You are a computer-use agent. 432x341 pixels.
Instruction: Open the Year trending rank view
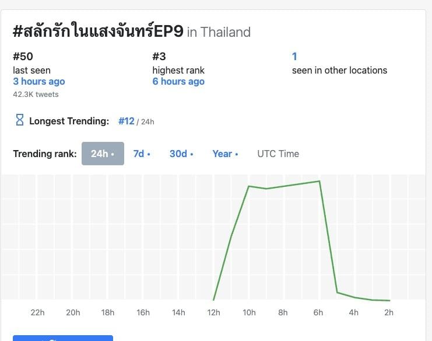point(225,154)
